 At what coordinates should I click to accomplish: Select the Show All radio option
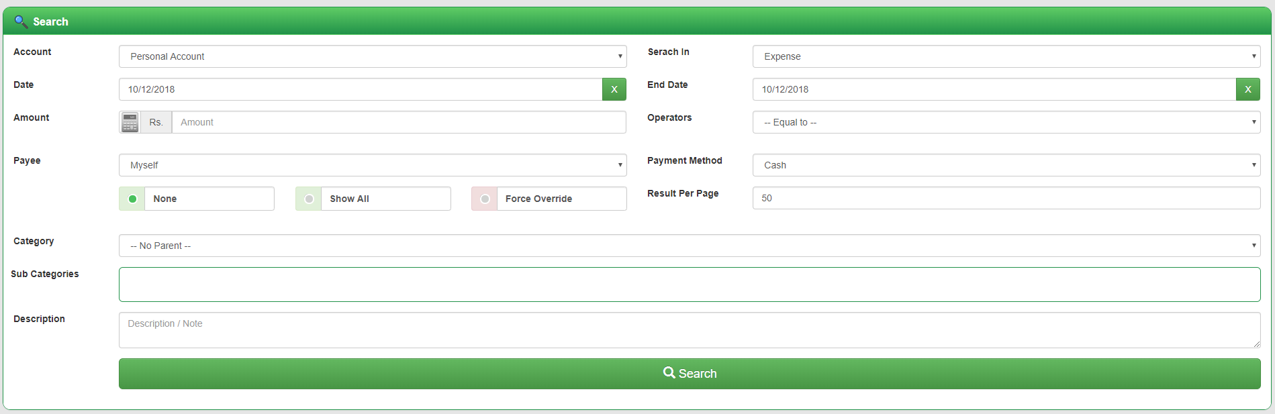[x=309, y=199]
